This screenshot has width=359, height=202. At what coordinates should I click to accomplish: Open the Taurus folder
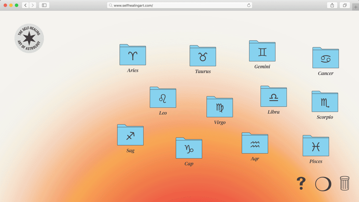[203, 56]
